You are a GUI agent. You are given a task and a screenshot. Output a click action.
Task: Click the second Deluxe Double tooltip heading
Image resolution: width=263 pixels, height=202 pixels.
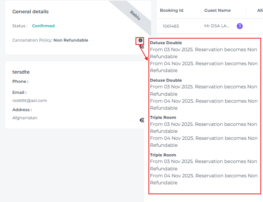click(x=166, y=80)
